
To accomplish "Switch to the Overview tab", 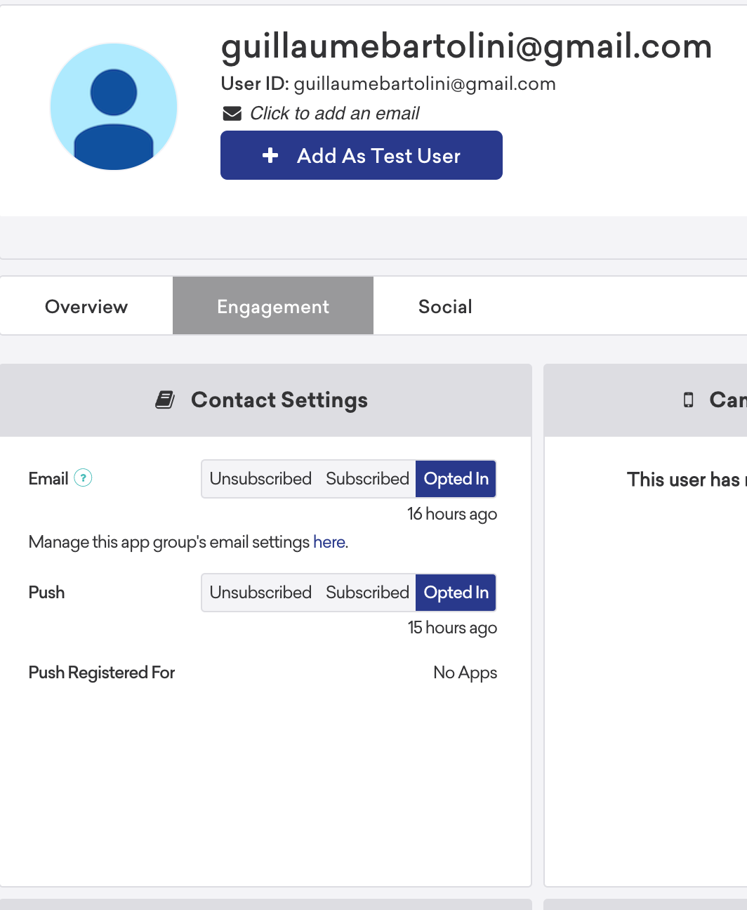I will pyautogui.click(x=86, y=305).
